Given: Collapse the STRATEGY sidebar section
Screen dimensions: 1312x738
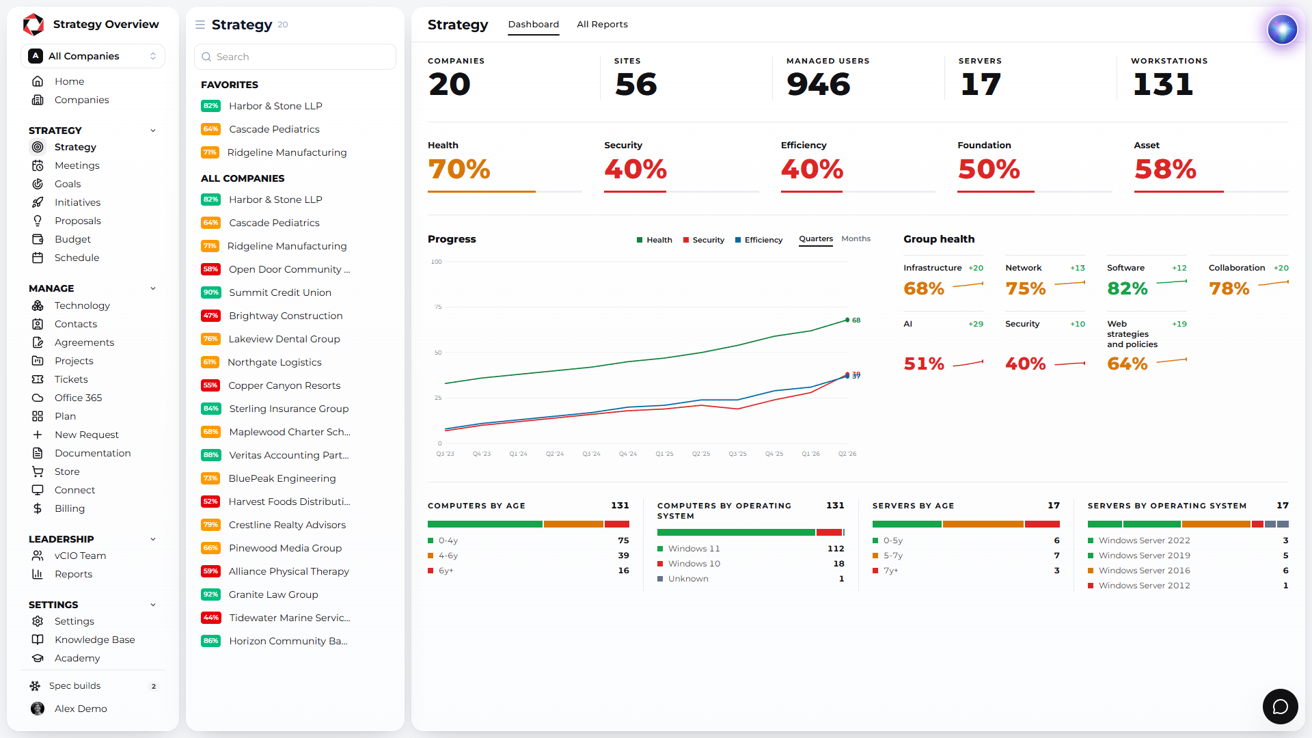Looking at the screenshot, I should 153,131.
